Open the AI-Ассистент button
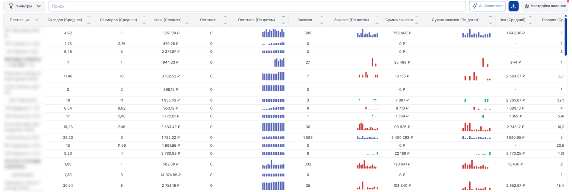The width and height of the screenshot is (572, 192). click(487, 6)
